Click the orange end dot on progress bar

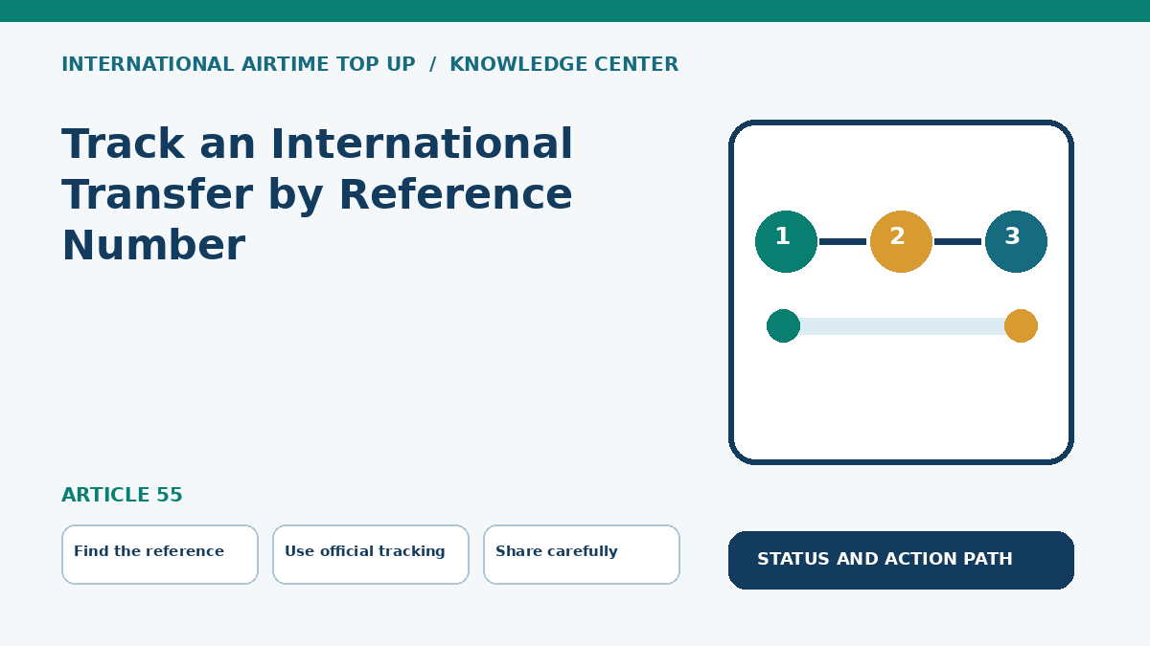[1021, 325]
